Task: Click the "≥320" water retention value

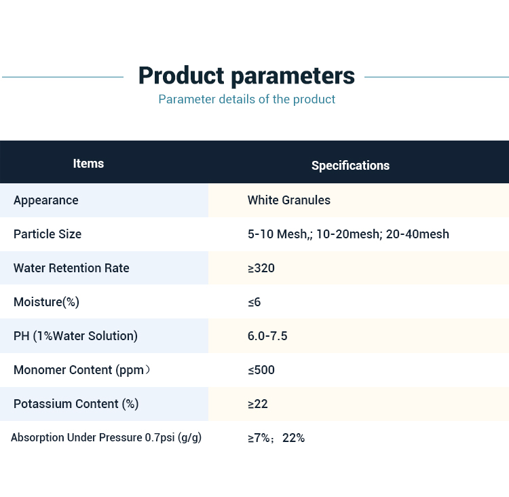Action: (261, 268)
